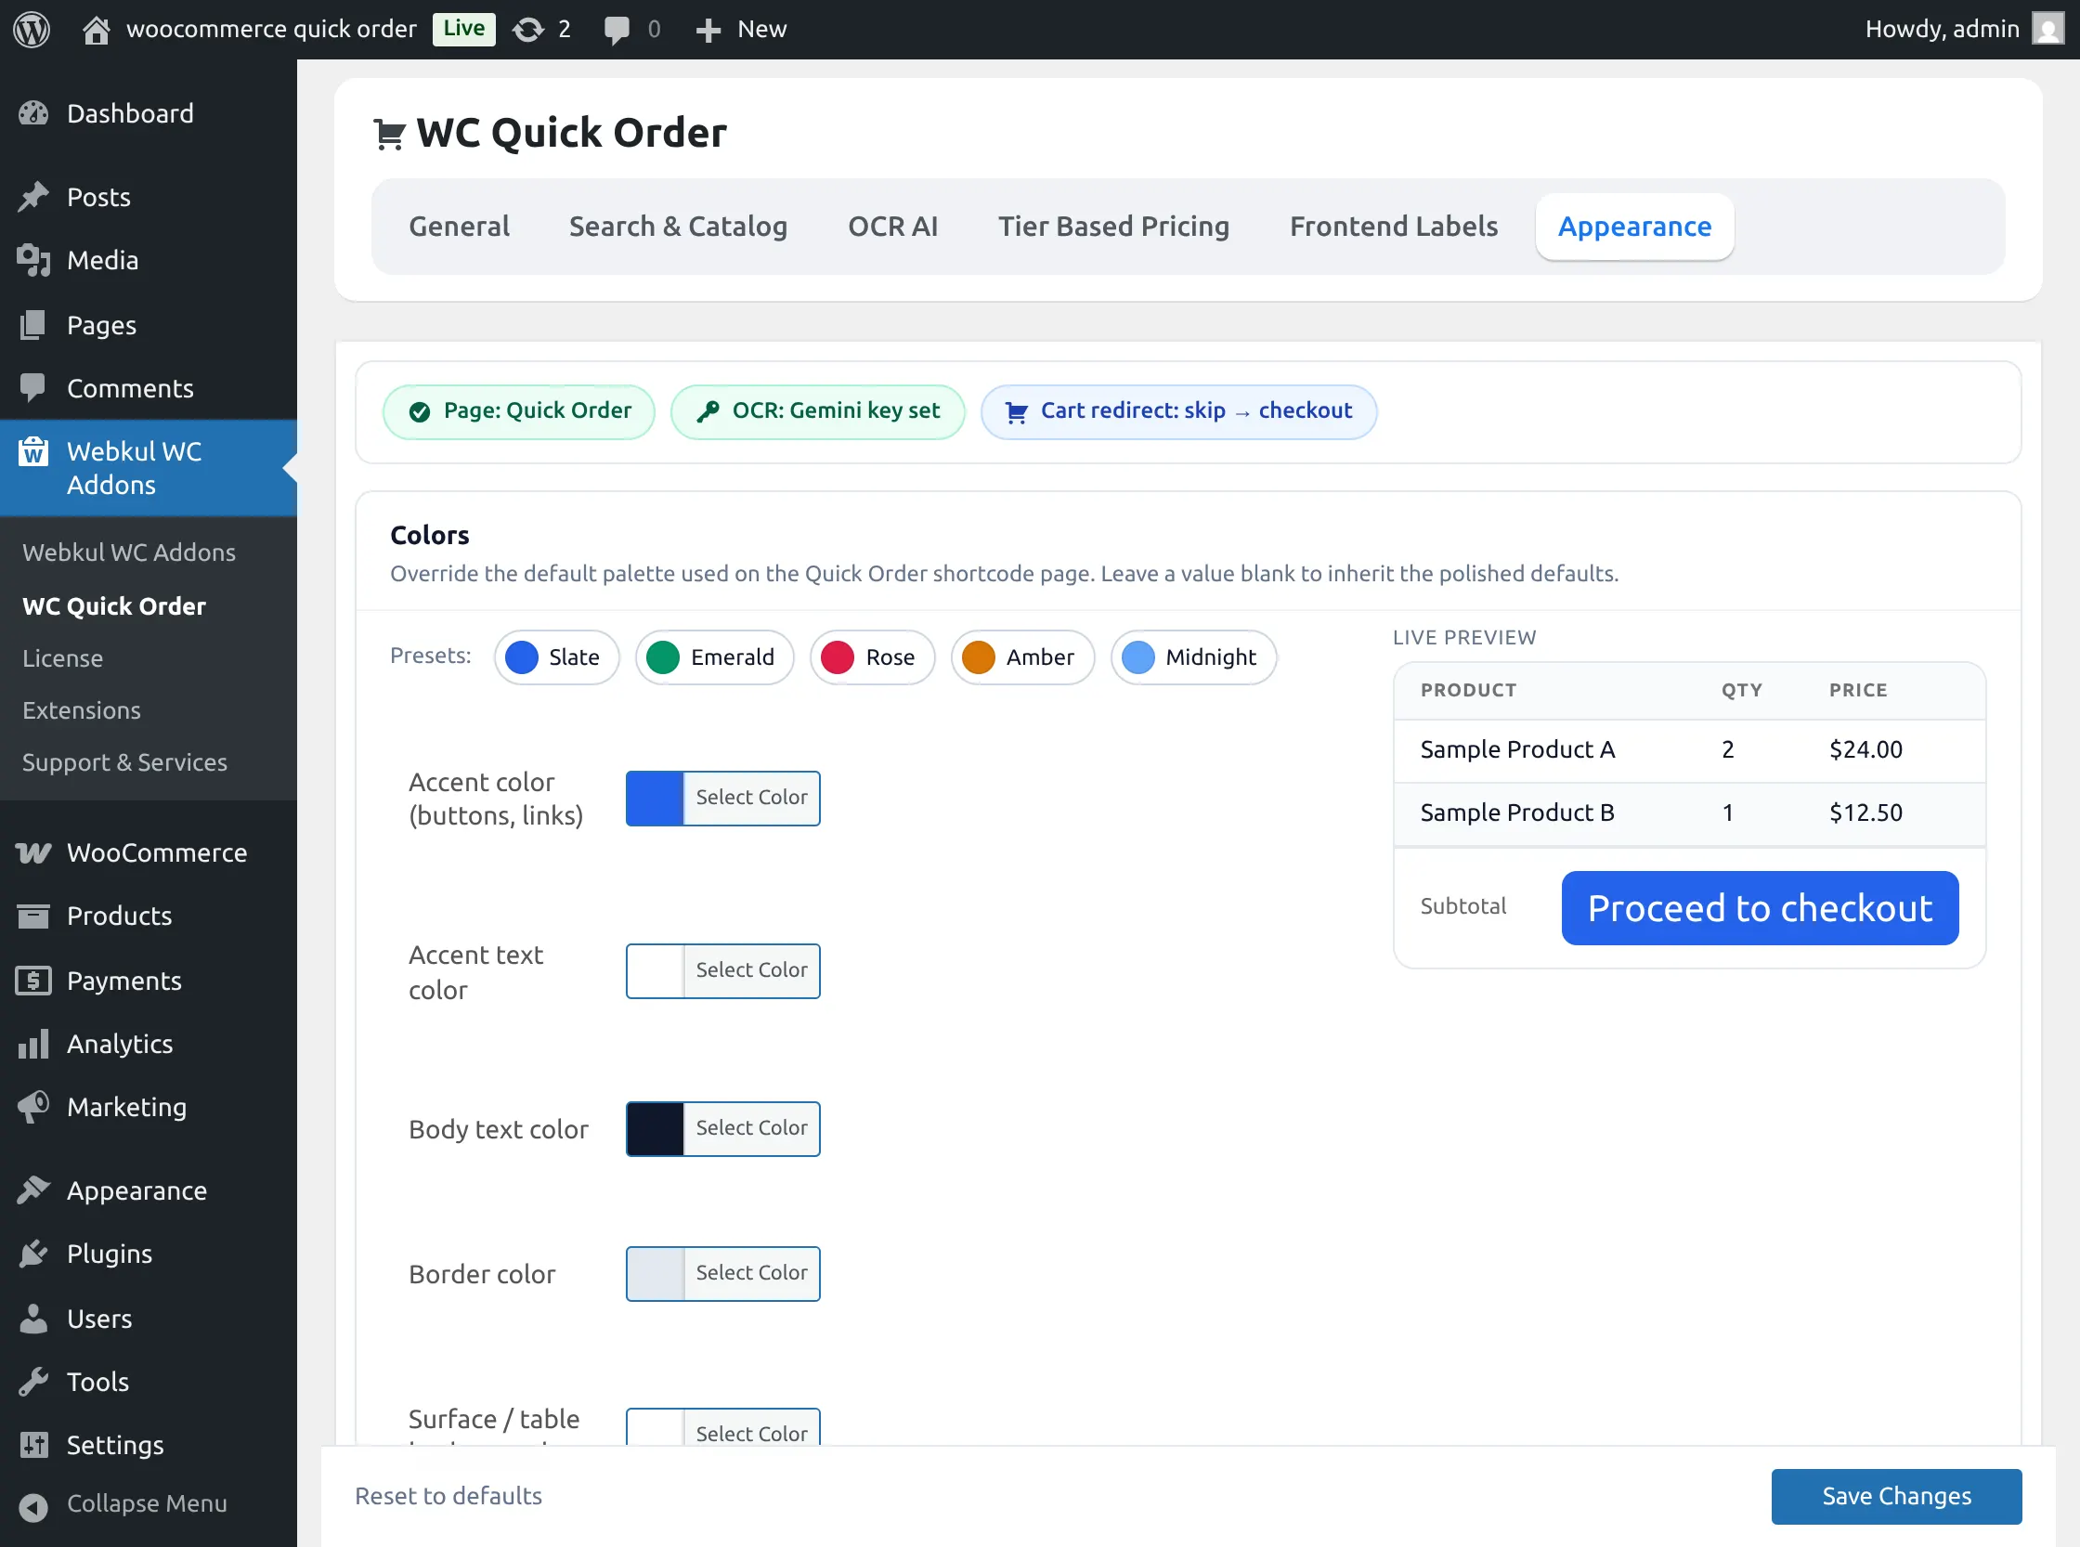Open Select Color for Border color
Screen dimensions: 2080x1547
click(x=751, y=1273)
